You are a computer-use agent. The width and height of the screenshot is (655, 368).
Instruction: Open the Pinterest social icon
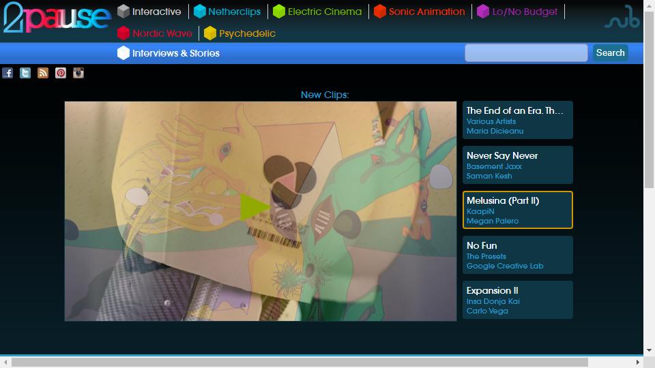point(61,73)
